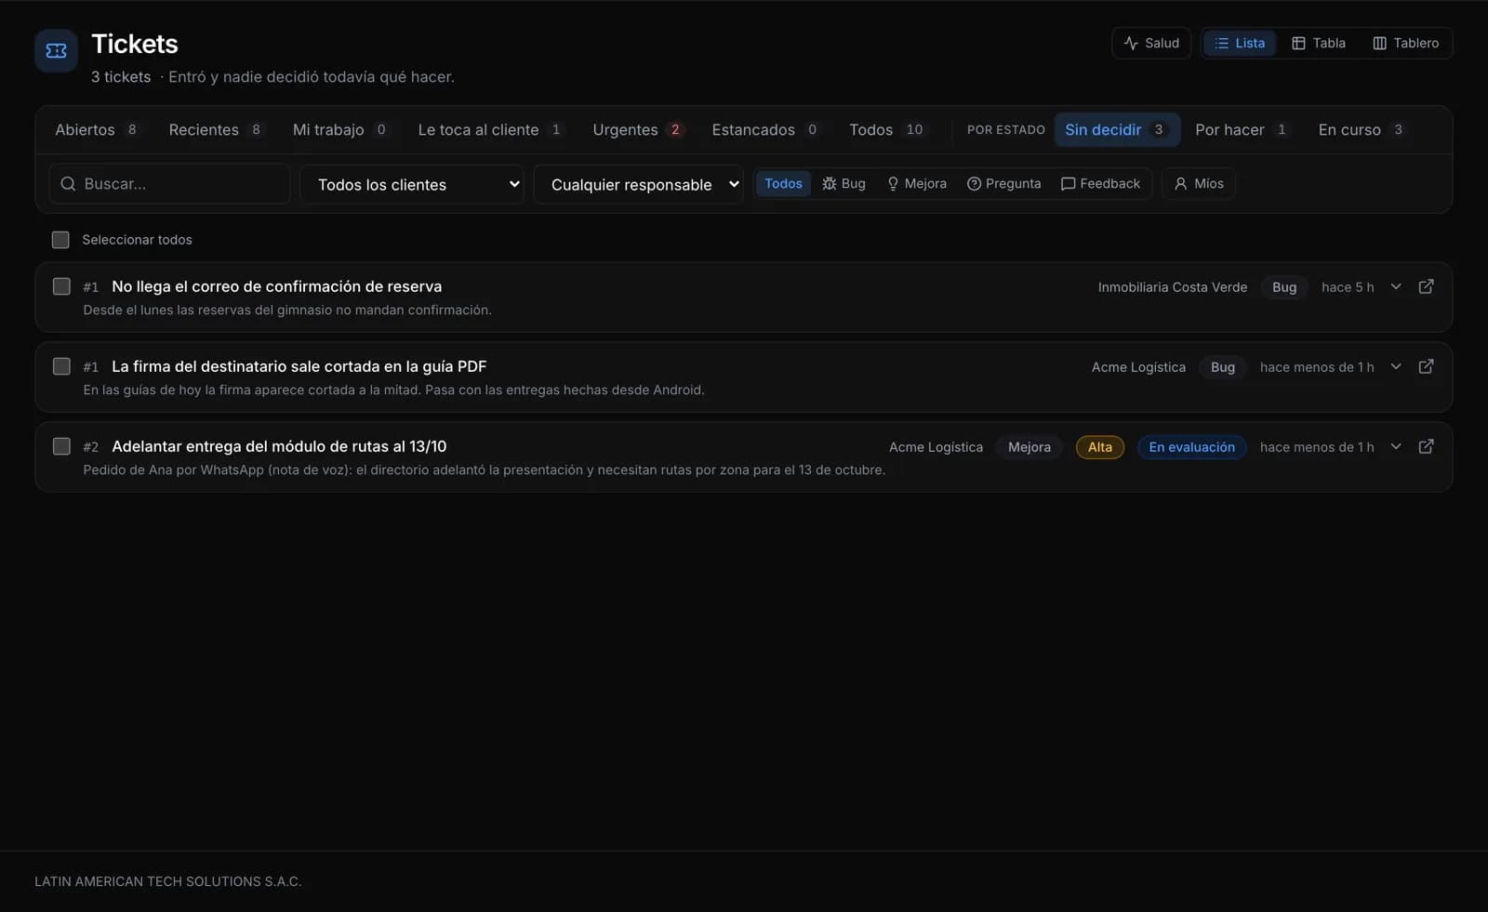Image resolution: width=1488 pixels, height=912 pixels.
Task: Open 'La firma del destinatario' ticket externally
Action: (x=1426, y=366)
